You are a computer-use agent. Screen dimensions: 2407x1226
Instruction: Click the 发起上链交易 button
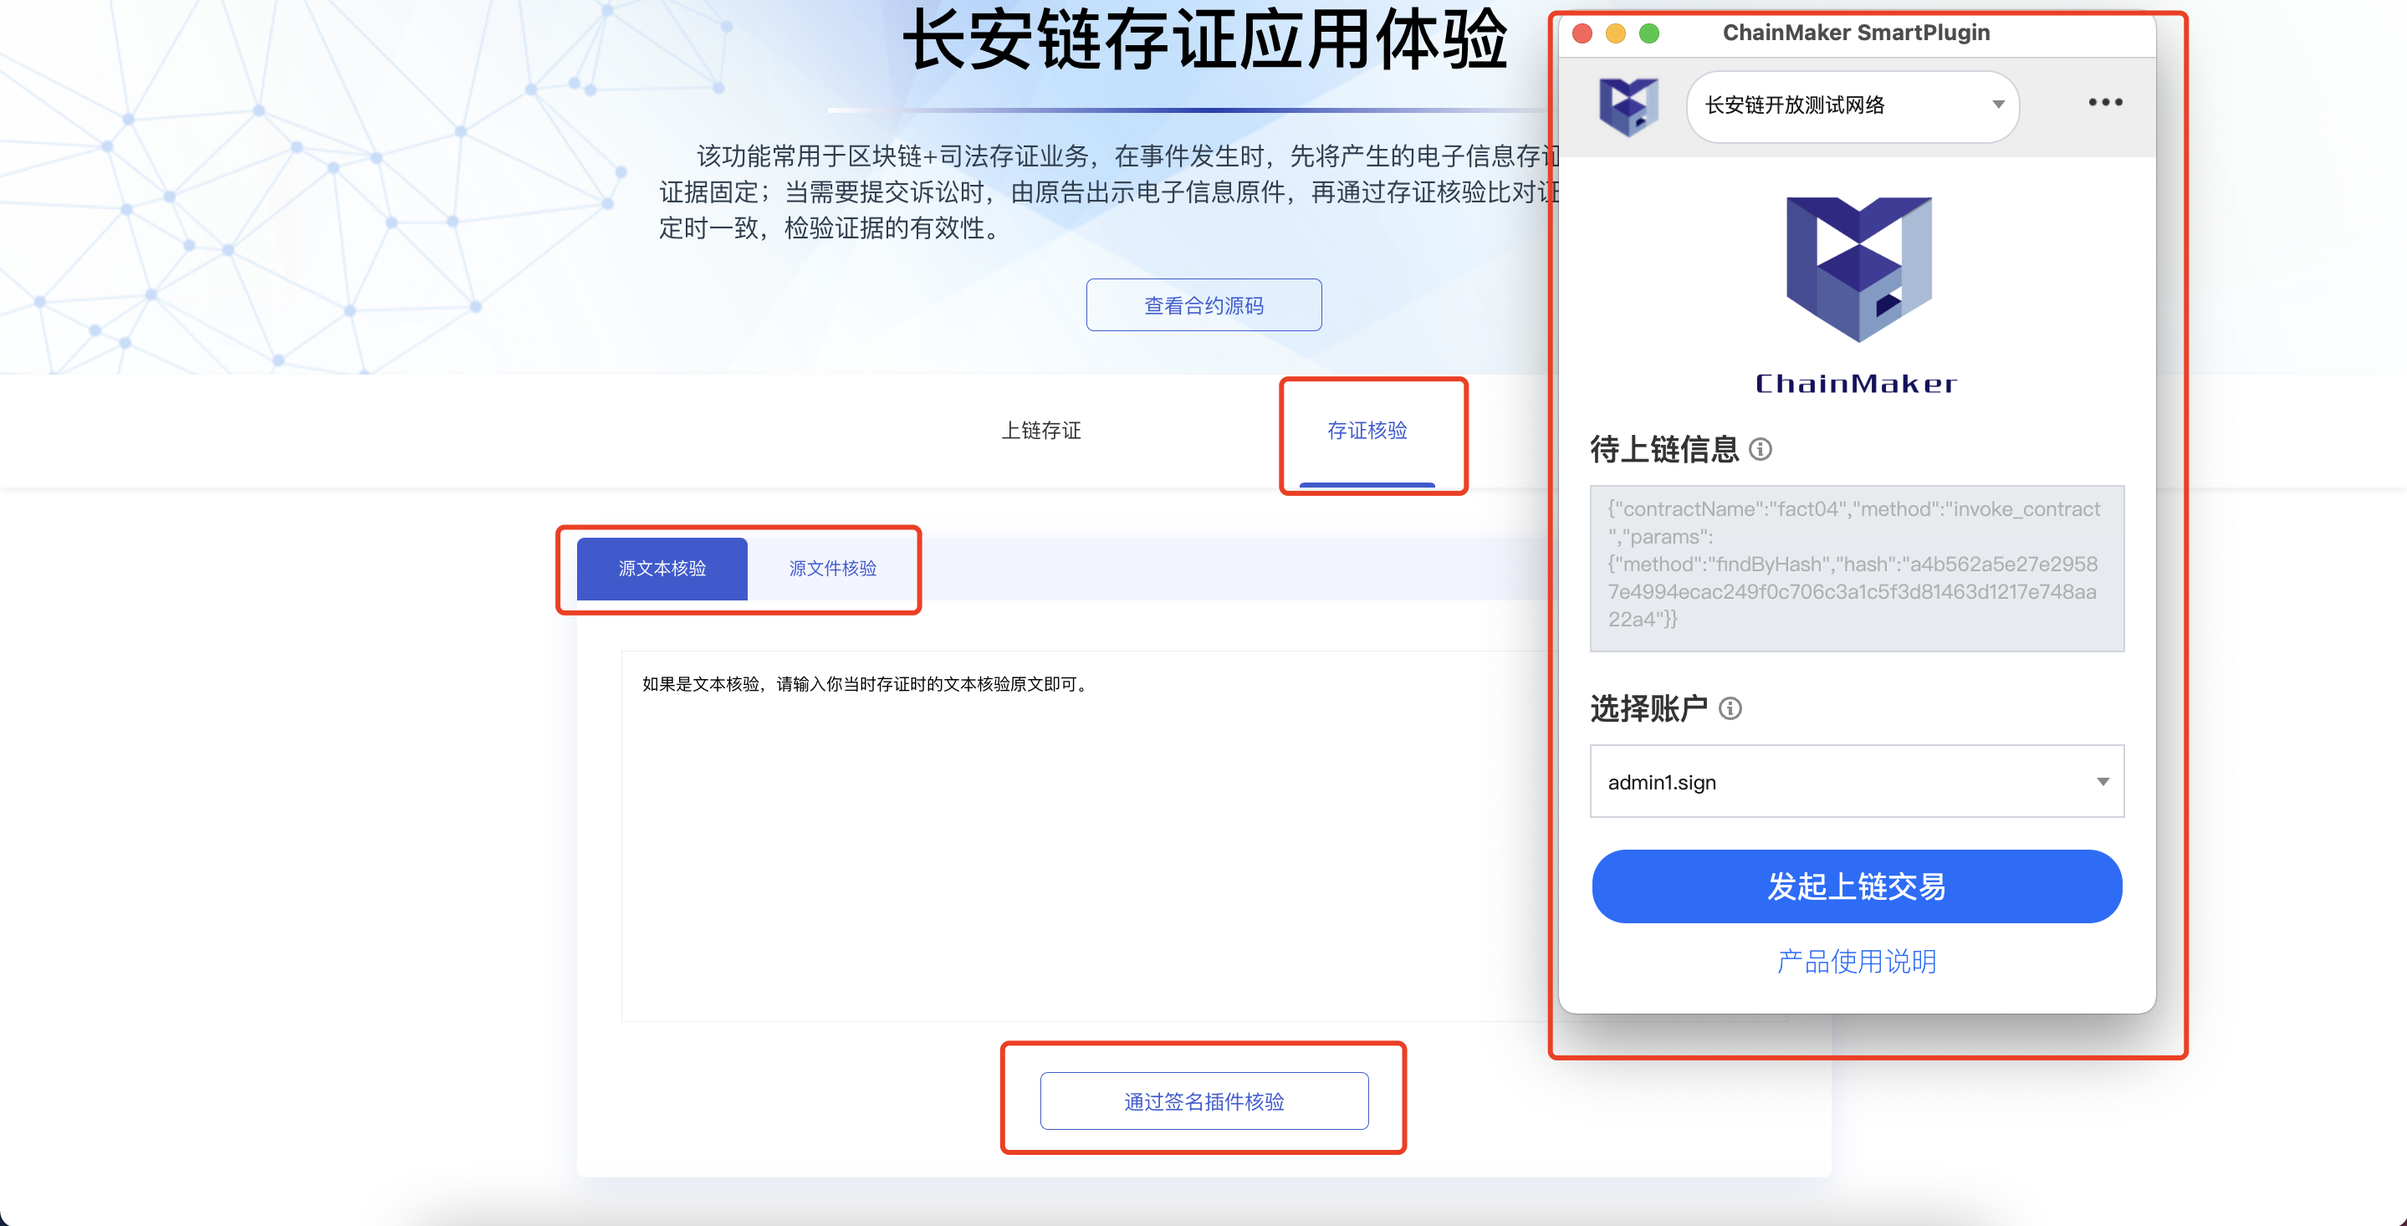1856,886
